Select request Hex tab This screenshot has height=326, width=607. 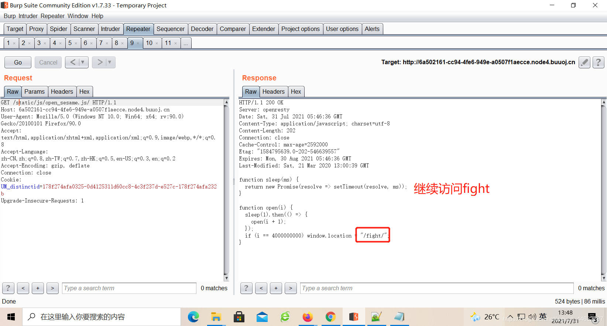coord(85,91)
